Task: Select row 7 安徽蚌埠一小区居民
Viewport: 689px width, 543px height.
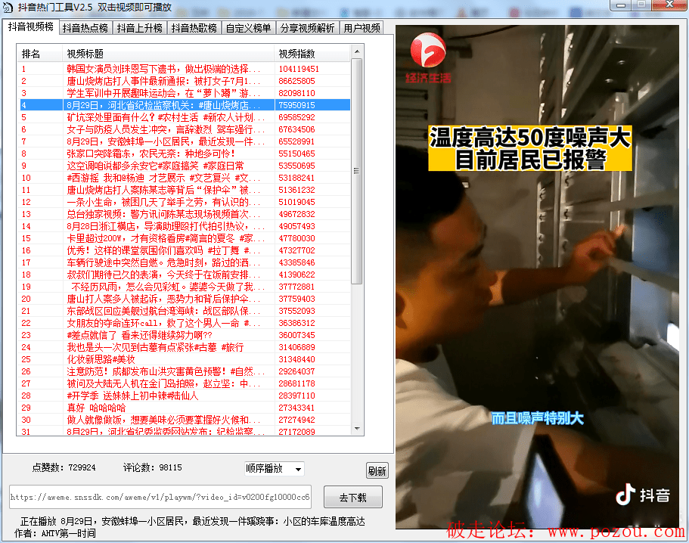Action: click(185, 141)
